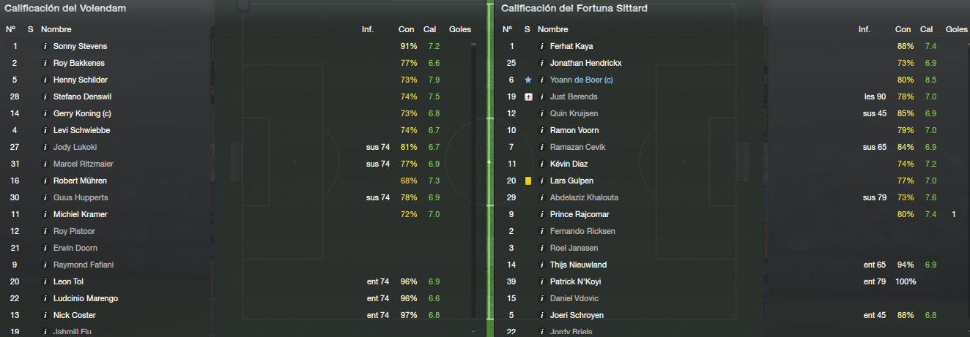
Task: Click the Goles column header for Fortuna Sittard
Action: click(956, 30)
